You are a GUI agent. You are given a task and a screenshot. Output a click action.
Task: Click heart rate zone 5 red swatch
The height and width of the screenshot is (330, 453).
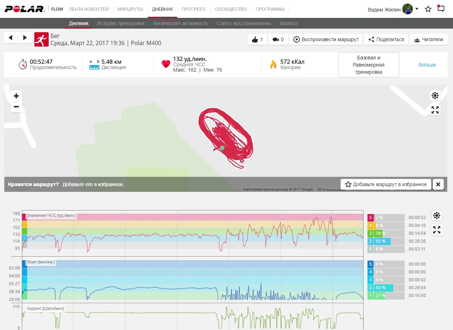click(x=370, y=218)
